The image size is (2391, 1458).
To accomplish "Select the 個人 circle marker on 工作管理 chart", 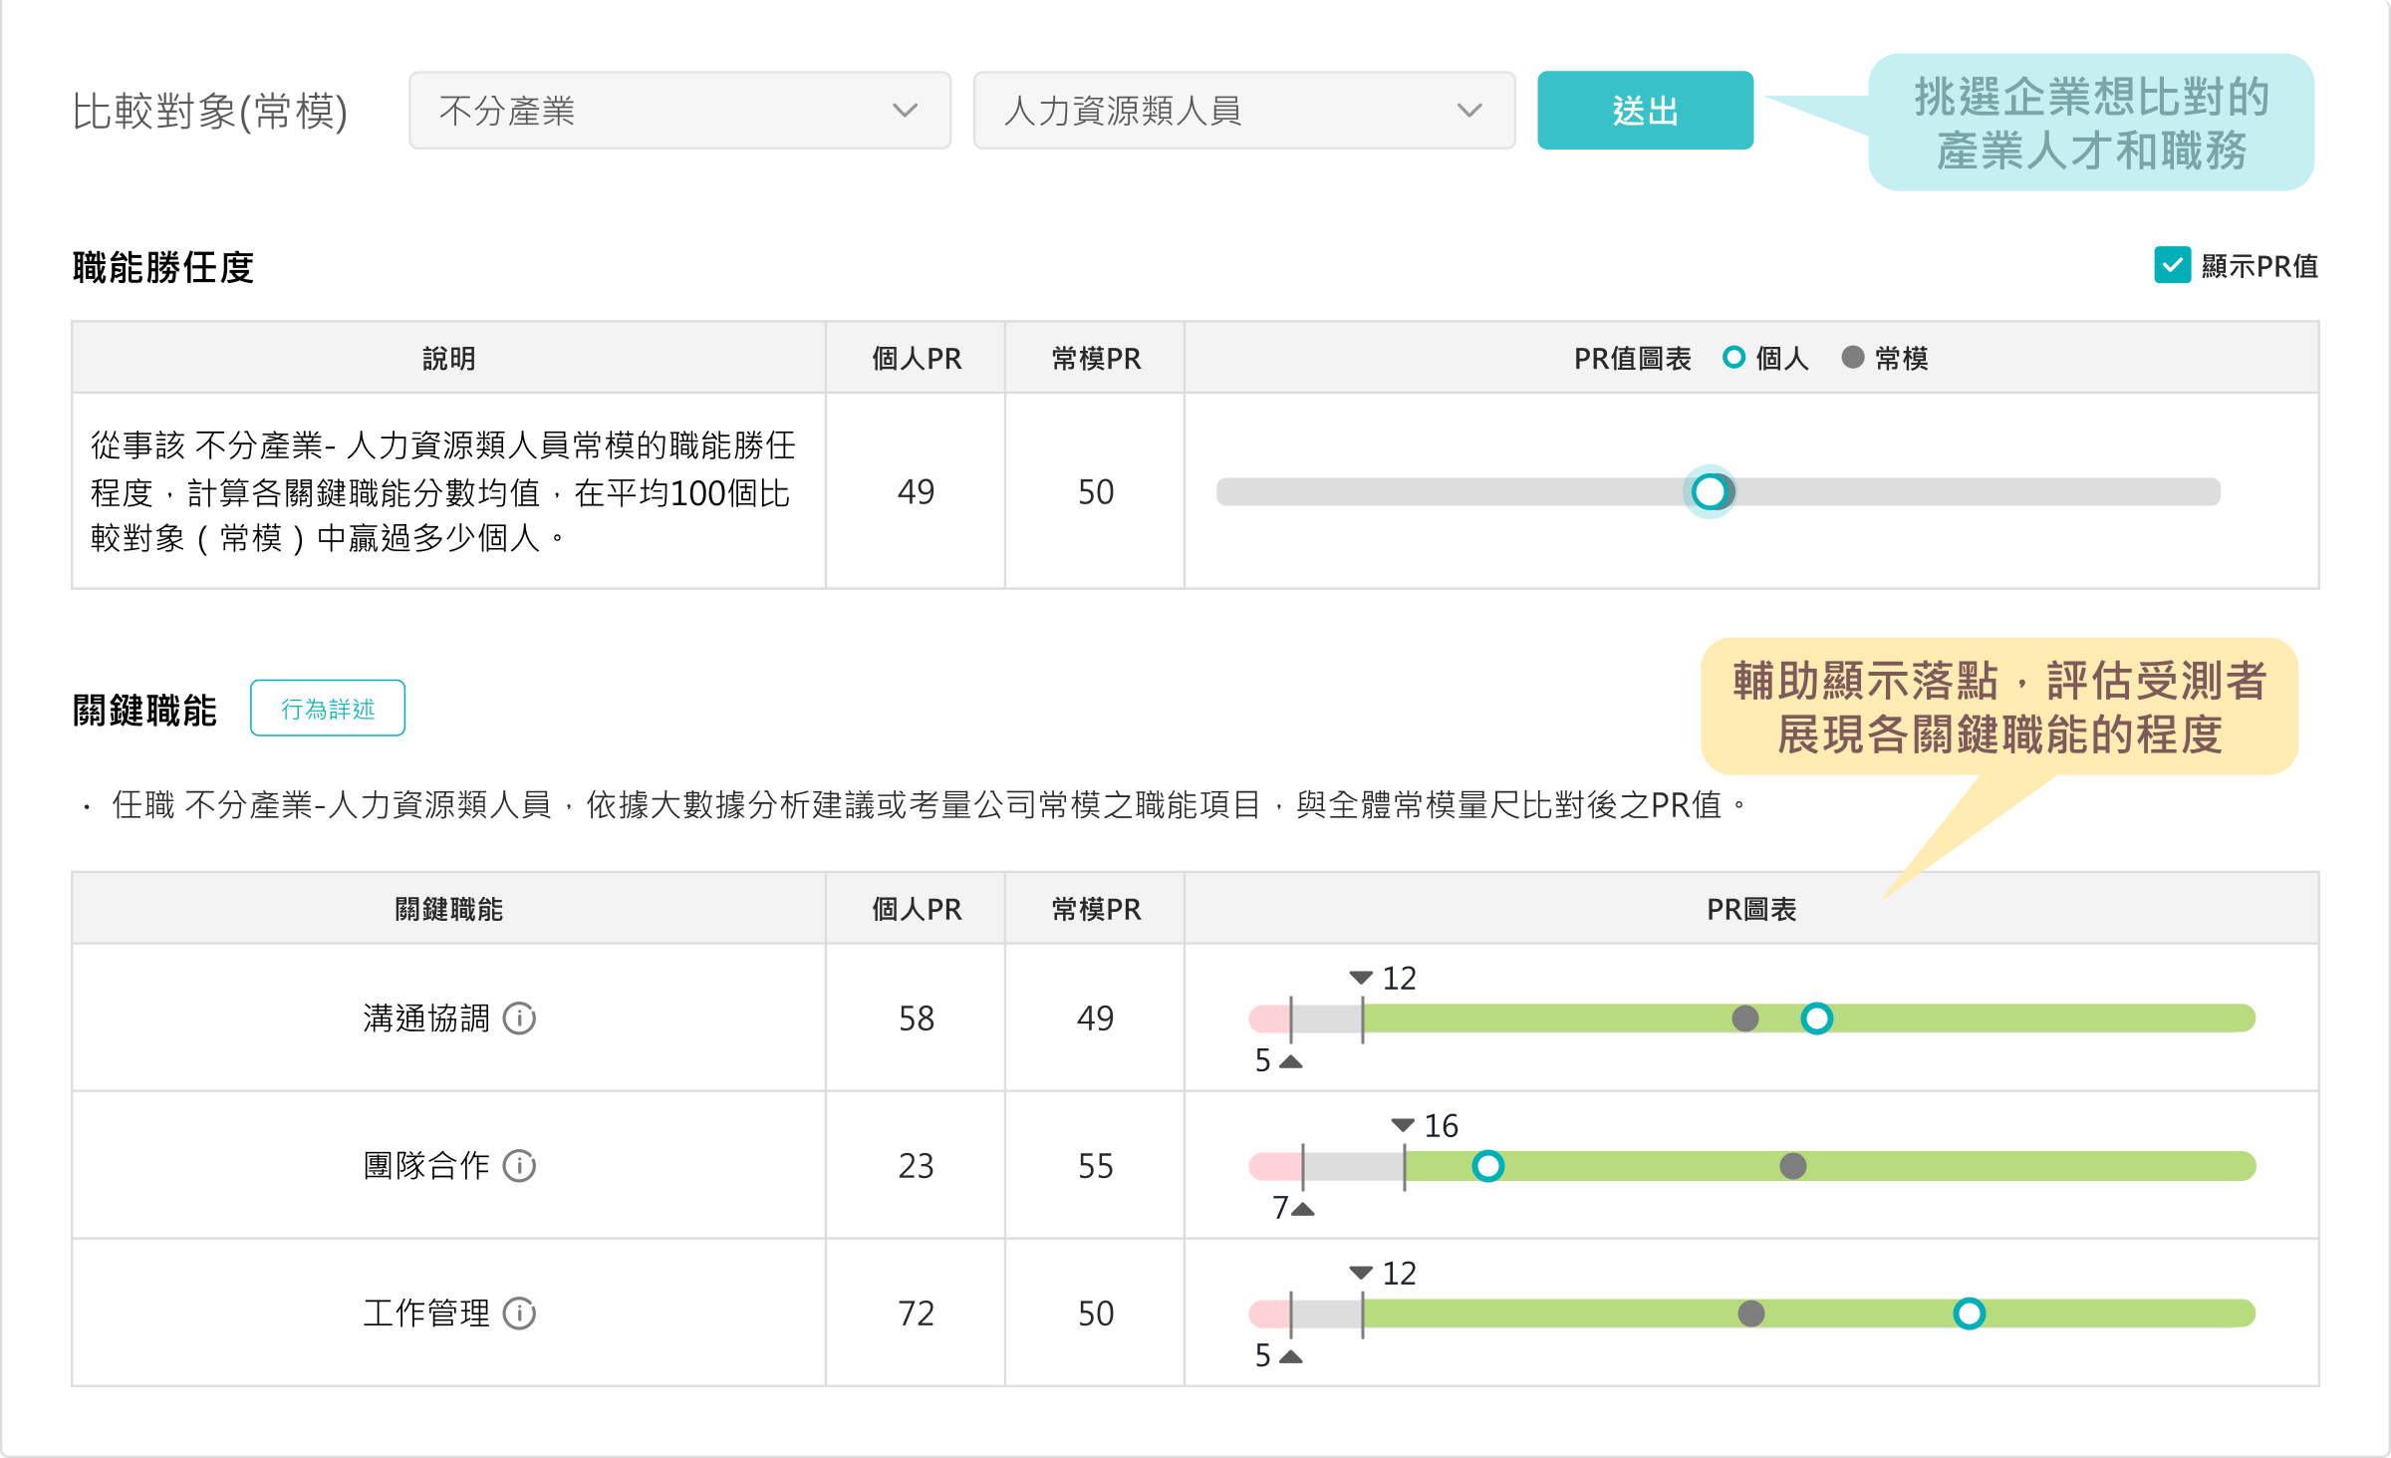I will coord(1970,1314).
